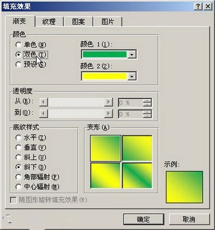Confirm with the 确定 button
This screenshot has width=215, height=230.
pos(144,219)
